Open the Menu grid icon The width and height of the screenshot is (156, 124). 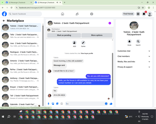138,14
